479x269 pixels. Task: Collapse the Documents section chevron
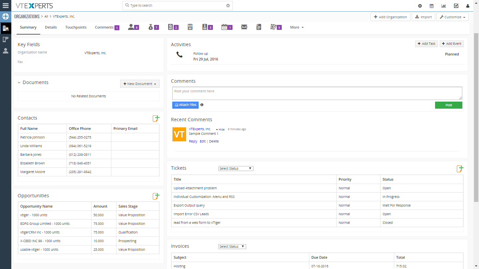tap(19, 83)
